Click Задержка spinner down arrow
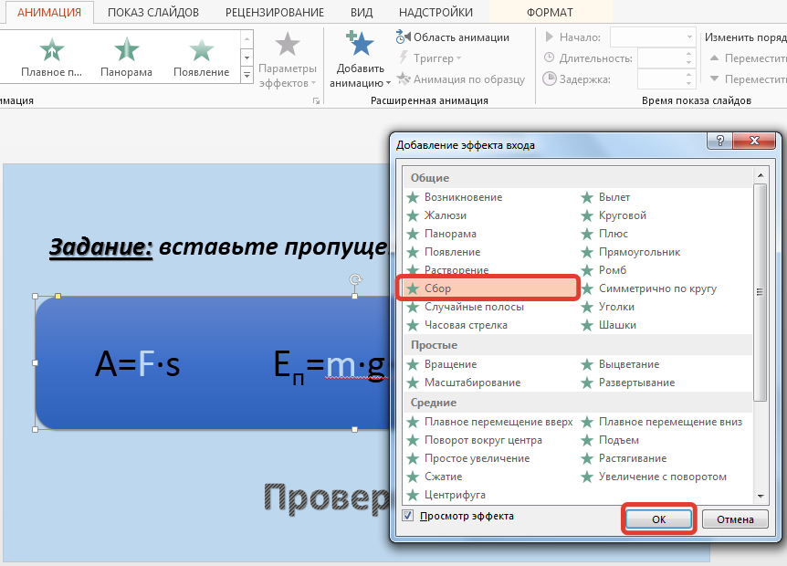The image size is (787, 566). pos(688,84)
